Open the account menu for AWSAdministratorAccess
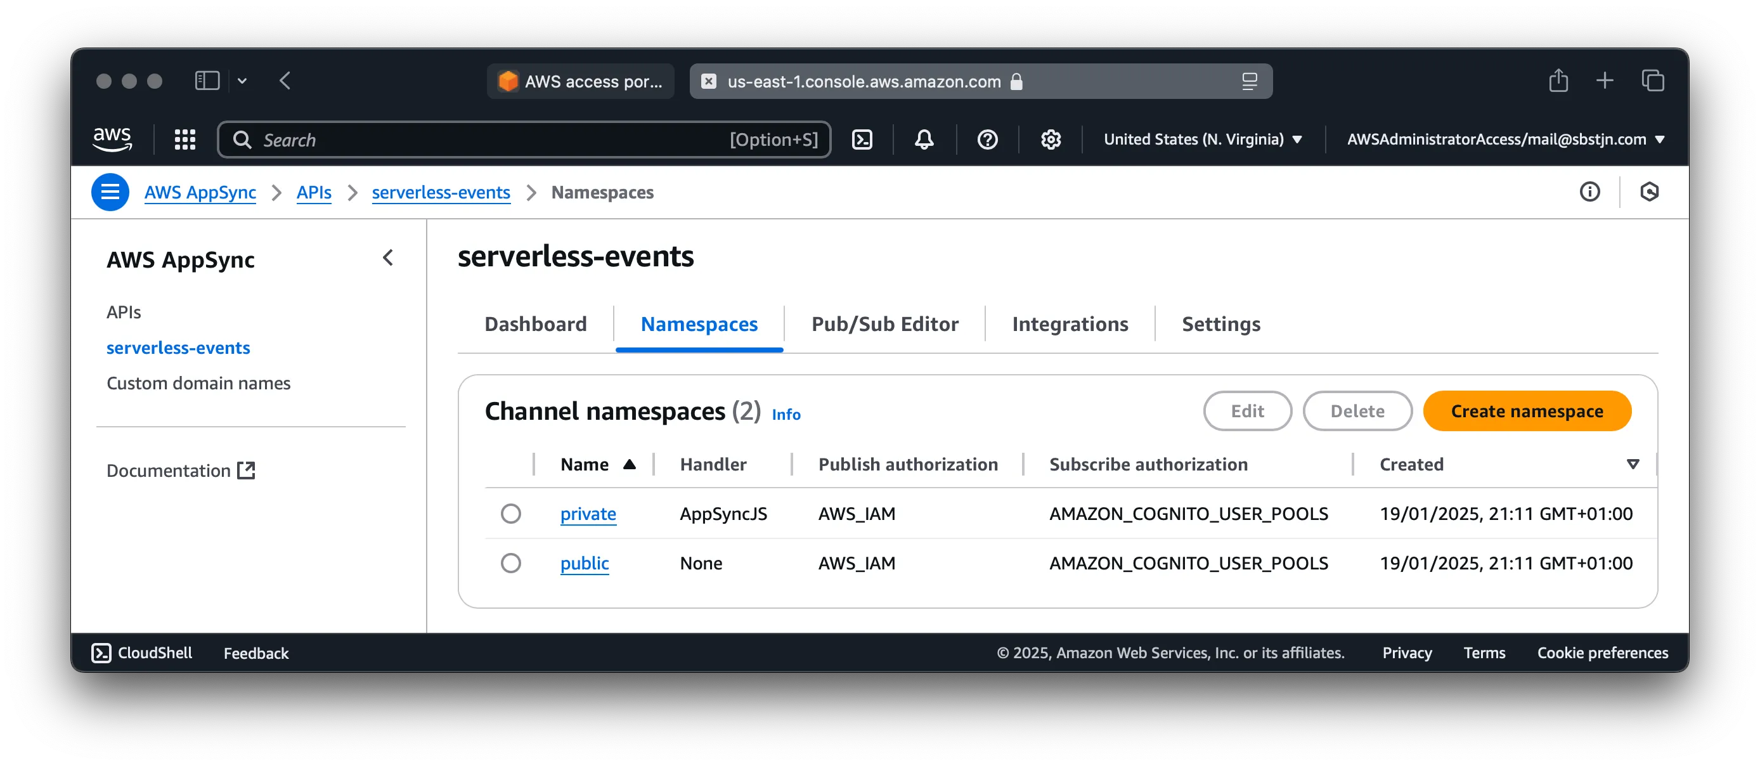Screen dimensions: 1760x766 click(x=1506, y=140)
